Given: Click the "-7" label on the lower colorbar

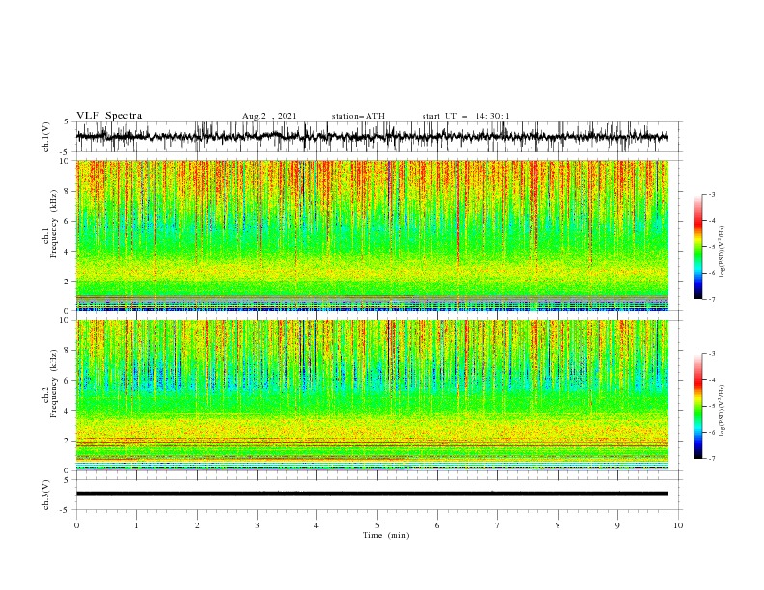Looking at the screenshot, I should (x=712, y=459).
